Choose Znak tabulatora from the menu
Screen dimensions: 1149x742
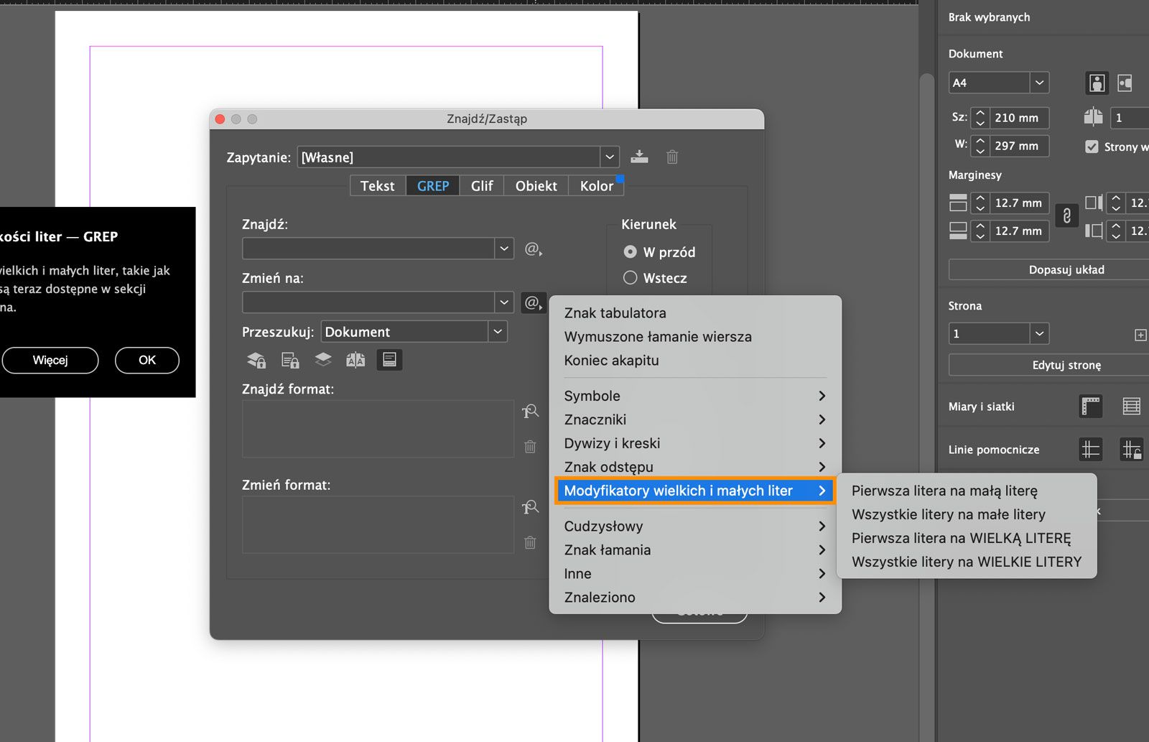(x=695, y=313)
